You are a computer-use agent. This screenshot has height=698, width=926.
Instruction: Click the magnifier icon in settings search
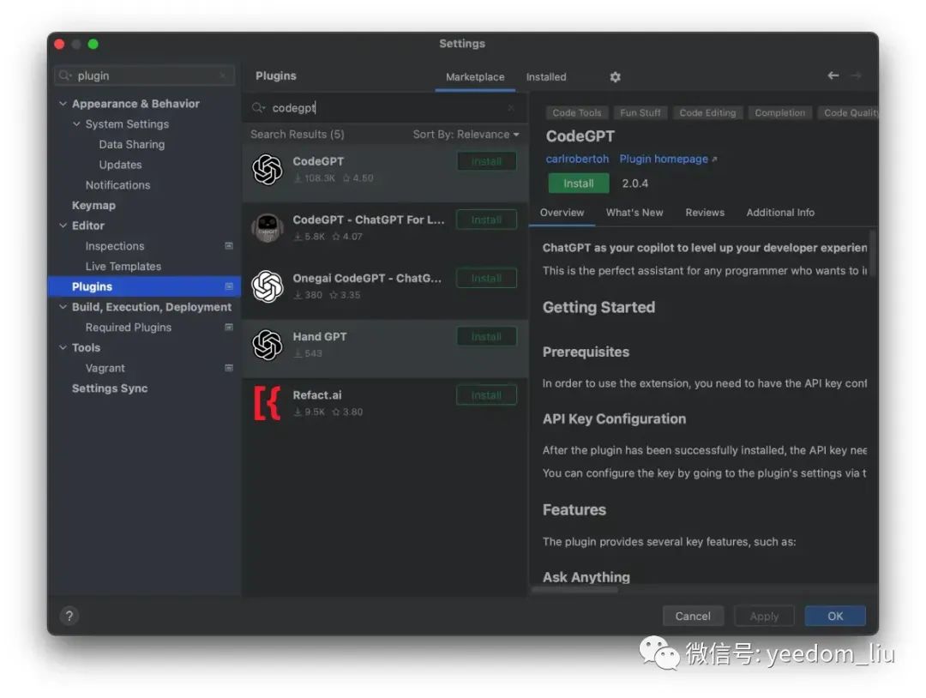64,75
